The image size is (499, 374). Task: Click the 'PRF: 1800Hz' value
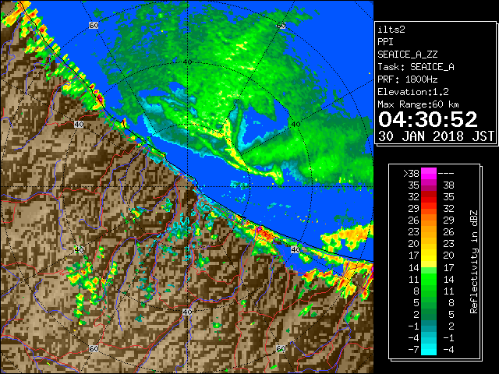point(408,79)
